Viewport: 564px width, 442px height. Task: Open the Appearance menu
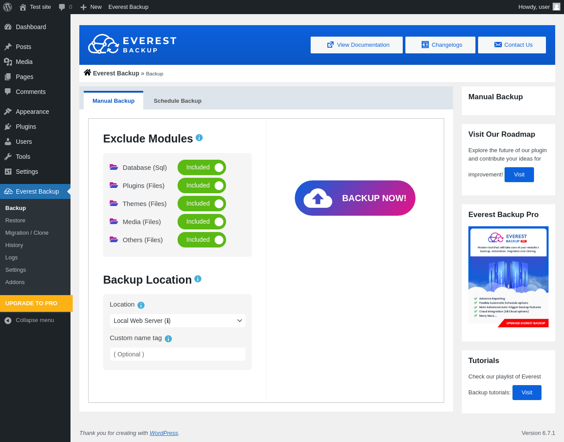[x=35, y=112]
